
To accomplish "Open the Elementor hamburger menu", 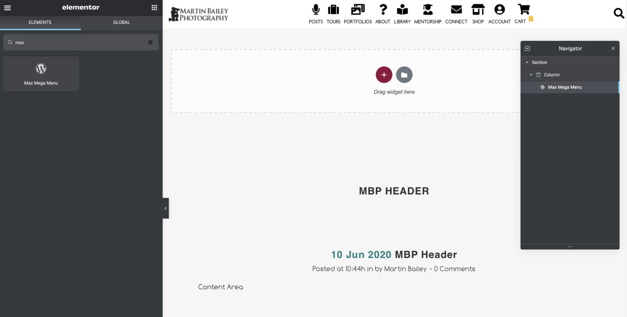I will (x=7, y=8).
